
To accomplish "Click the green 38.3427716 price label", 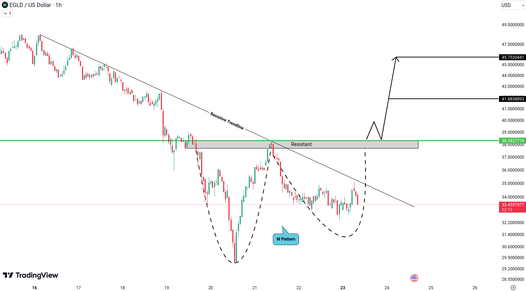I will [x=512, y=141].
